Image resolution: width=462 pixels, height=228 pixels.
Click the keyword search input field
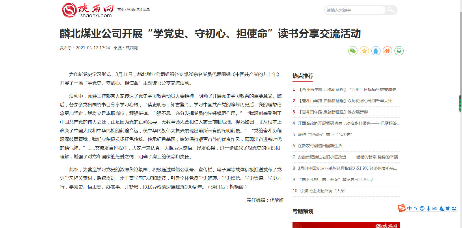355,10
